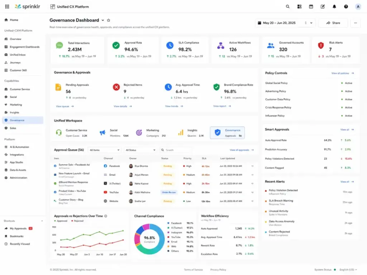
Task: Click View all in Smart Approvals
Action: [347, 130]
